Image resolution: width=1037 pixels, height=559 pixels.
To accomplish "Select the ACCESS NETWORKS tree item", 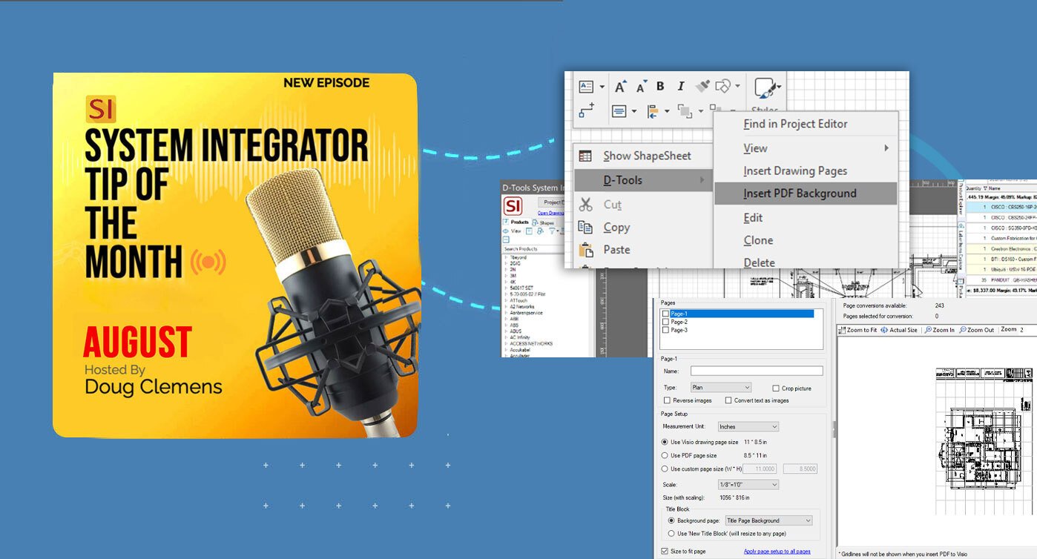I will coord(530,343).
